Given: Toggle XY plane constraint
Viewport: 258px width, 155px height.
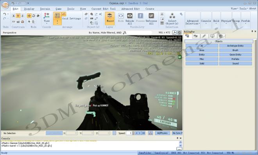Looking at the screenshot, I should 14,22.
